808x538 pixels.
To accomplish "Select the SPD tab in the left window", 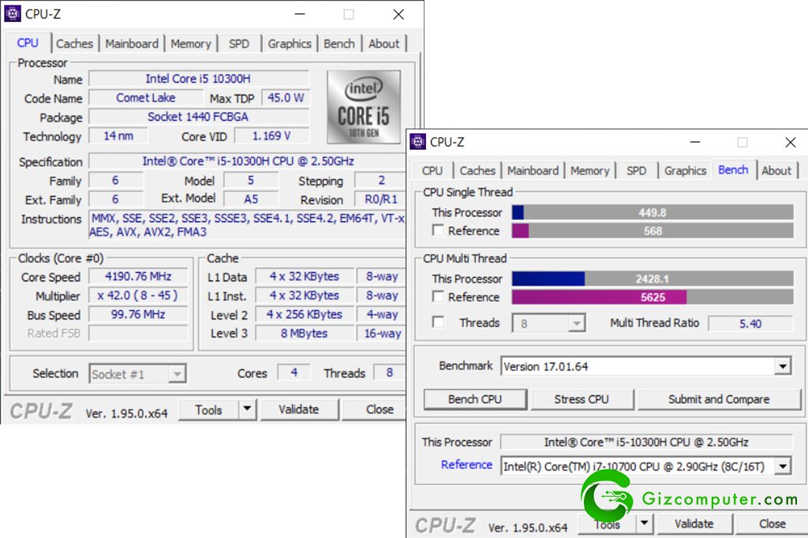I will (239, 44).
